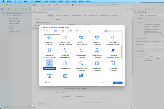
Task: Show the History inspector clock icon
Action: point(149,9)
